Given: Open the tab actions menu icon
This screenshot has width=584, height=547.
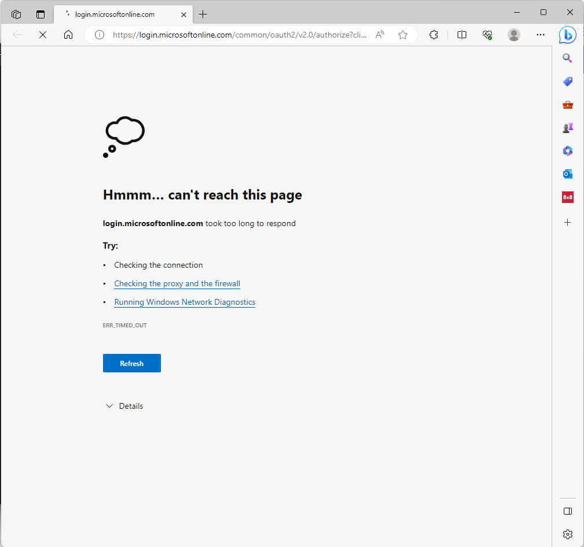Looking at the screenshot, I should [x=40, y=14].
